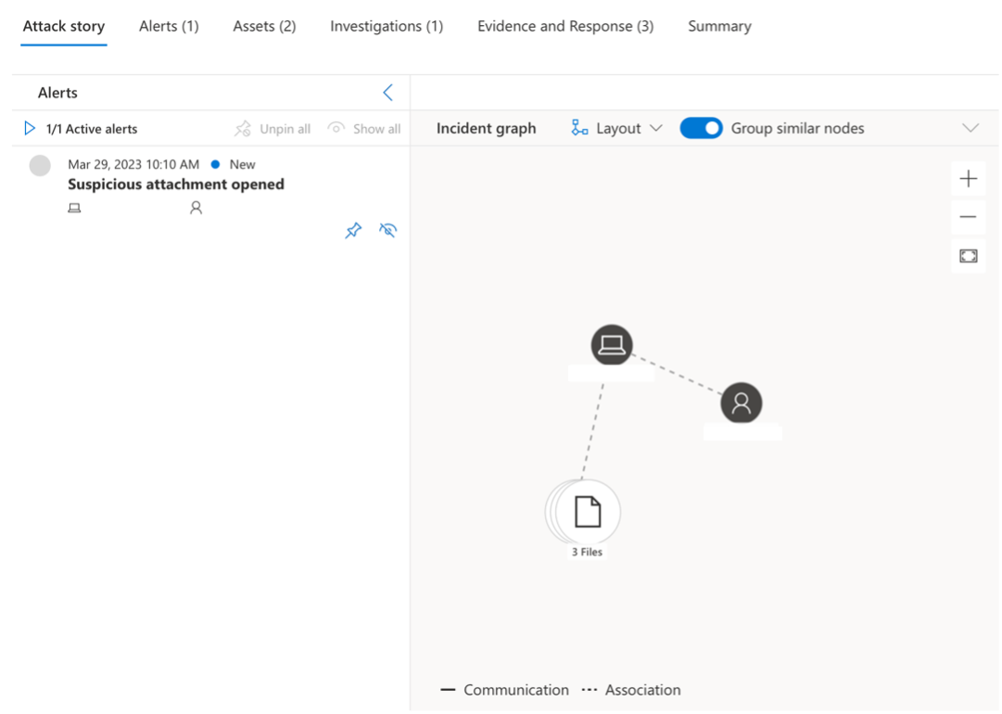Collapse the Alerts panel with the chevron
This screenshot has height=714, width=1002.
coord(387,93)
